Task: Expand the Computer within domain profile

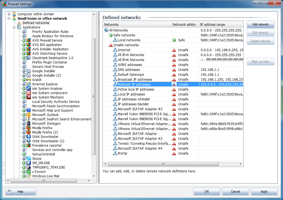Action: (x=9, y=14)
